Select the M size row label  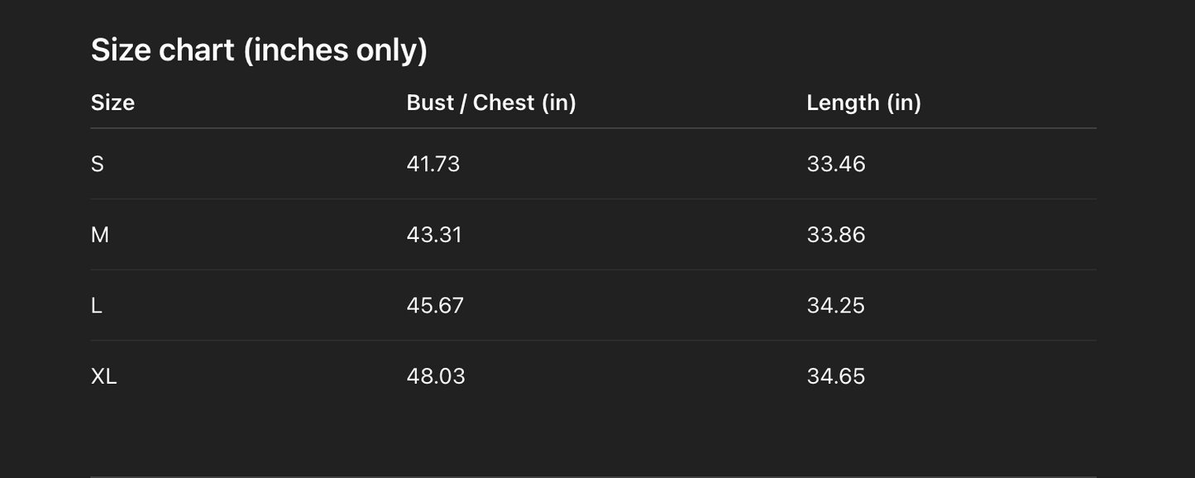tap(100, 235)
